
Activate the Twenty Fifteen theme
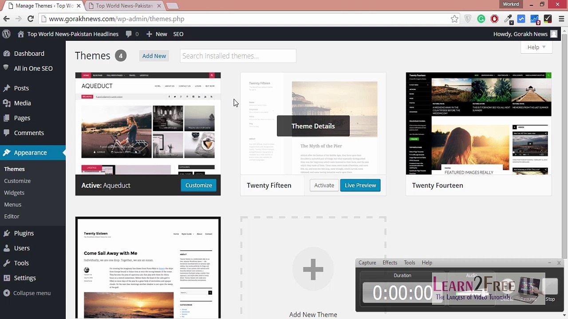click(324, 185)
